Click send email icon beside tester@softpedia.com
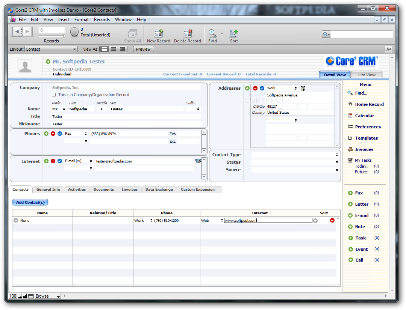 pos(198,161)
